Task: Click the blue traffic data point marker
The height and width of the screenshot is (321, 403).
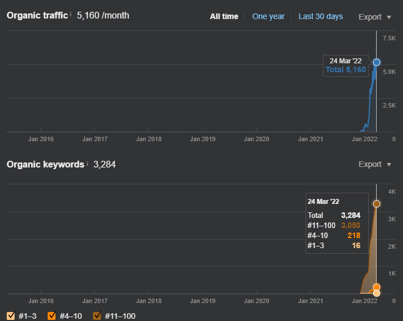Action: tap(377, 62)
